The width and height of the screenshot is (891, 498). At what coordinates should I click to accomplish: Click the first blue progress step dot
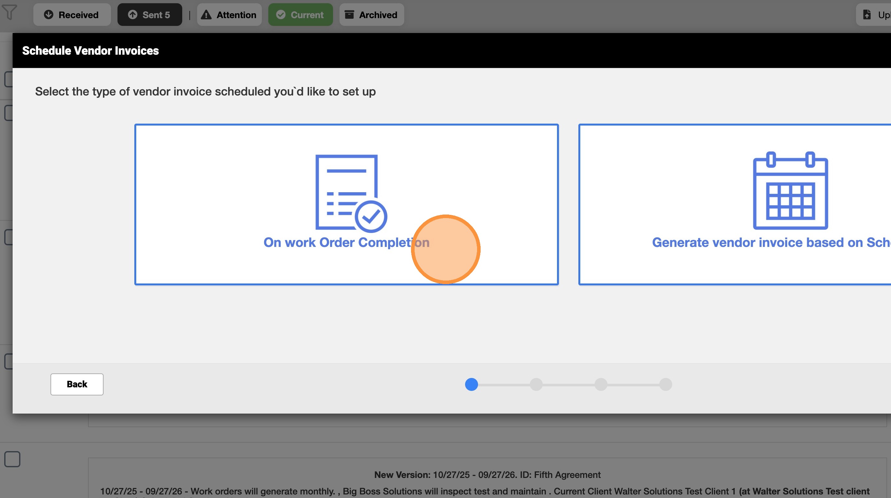click(472, 384)
